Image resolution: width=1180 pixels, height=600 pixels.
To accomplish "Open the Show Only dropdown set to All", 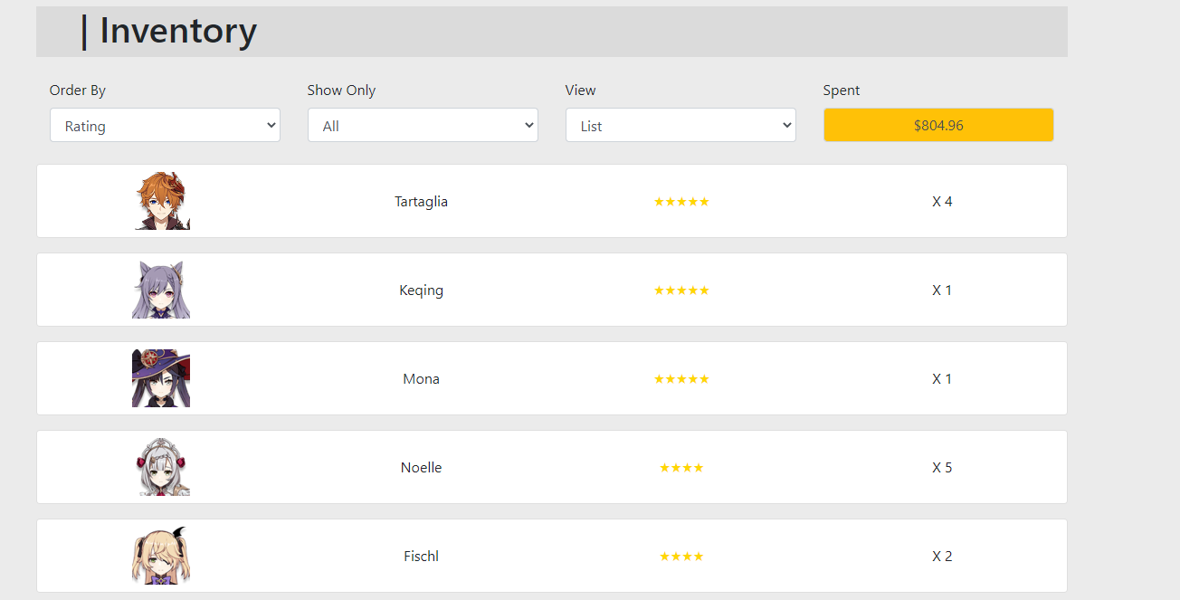I will (423, 126).
